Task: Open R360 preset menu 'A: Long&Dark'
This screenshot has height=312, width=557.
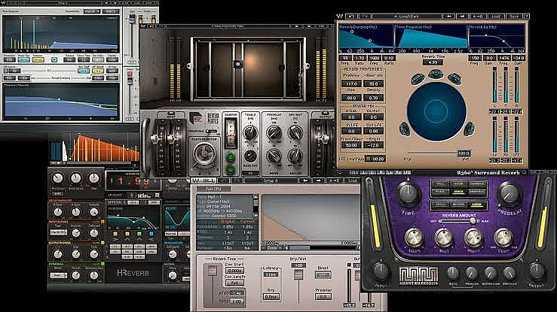Action: (x=406, y=17)
